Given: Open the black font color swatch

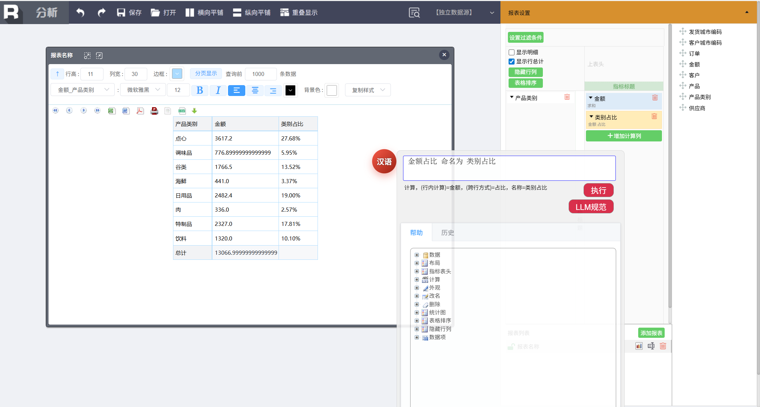Looking at the screenshot, I should (290, 90).
